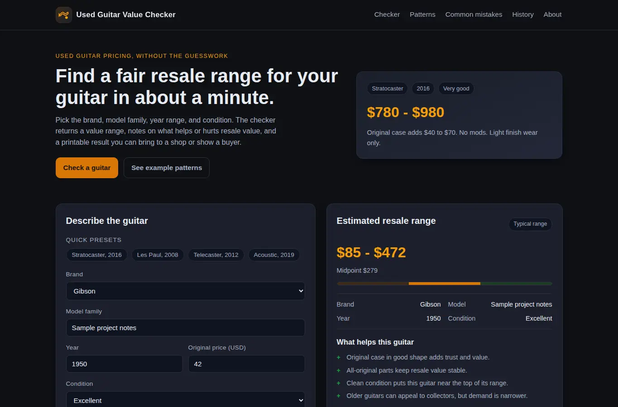This screenshot has height=407, width=618.
Task: Open Common mistakes in the navigation
Action: click(x=474, y=14)
